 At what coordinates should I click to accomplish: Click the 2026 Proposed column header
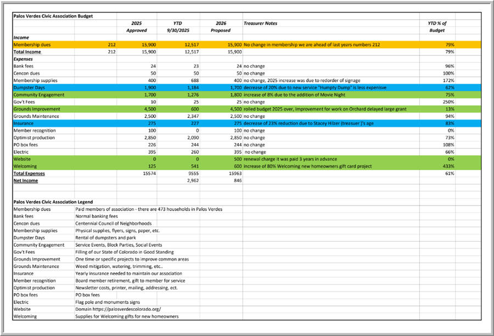pyautogui.click(x=222, y=27)
